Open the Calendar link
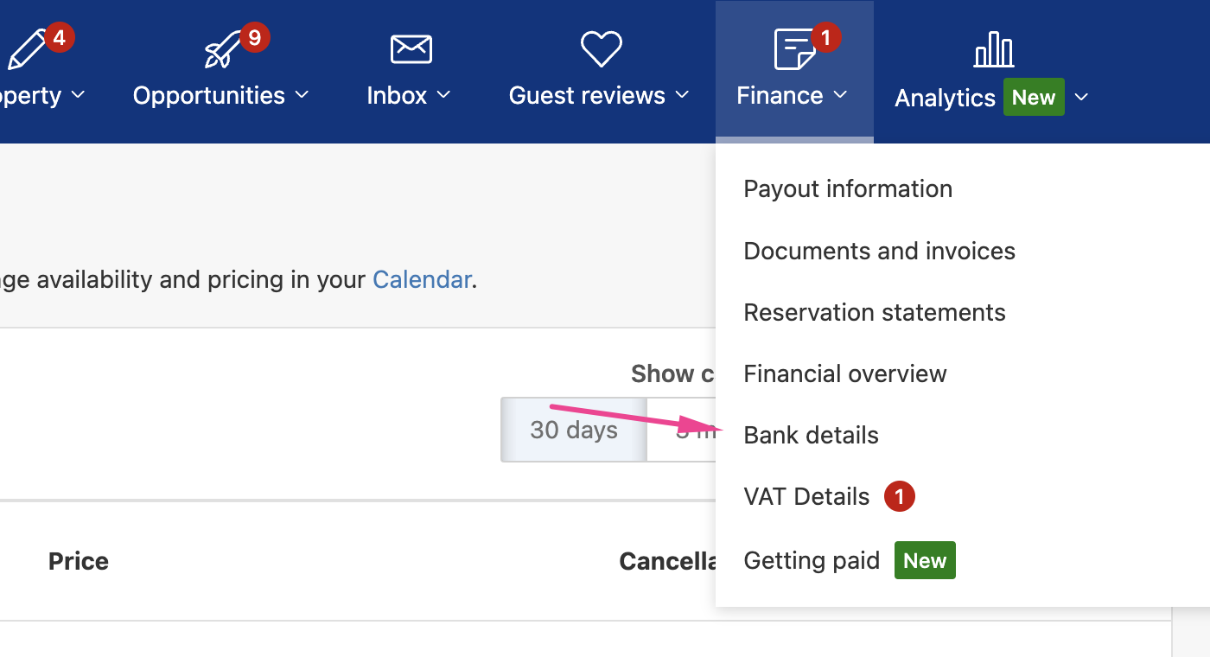Viewport: 1210px width, 657px height. point(422,280)
